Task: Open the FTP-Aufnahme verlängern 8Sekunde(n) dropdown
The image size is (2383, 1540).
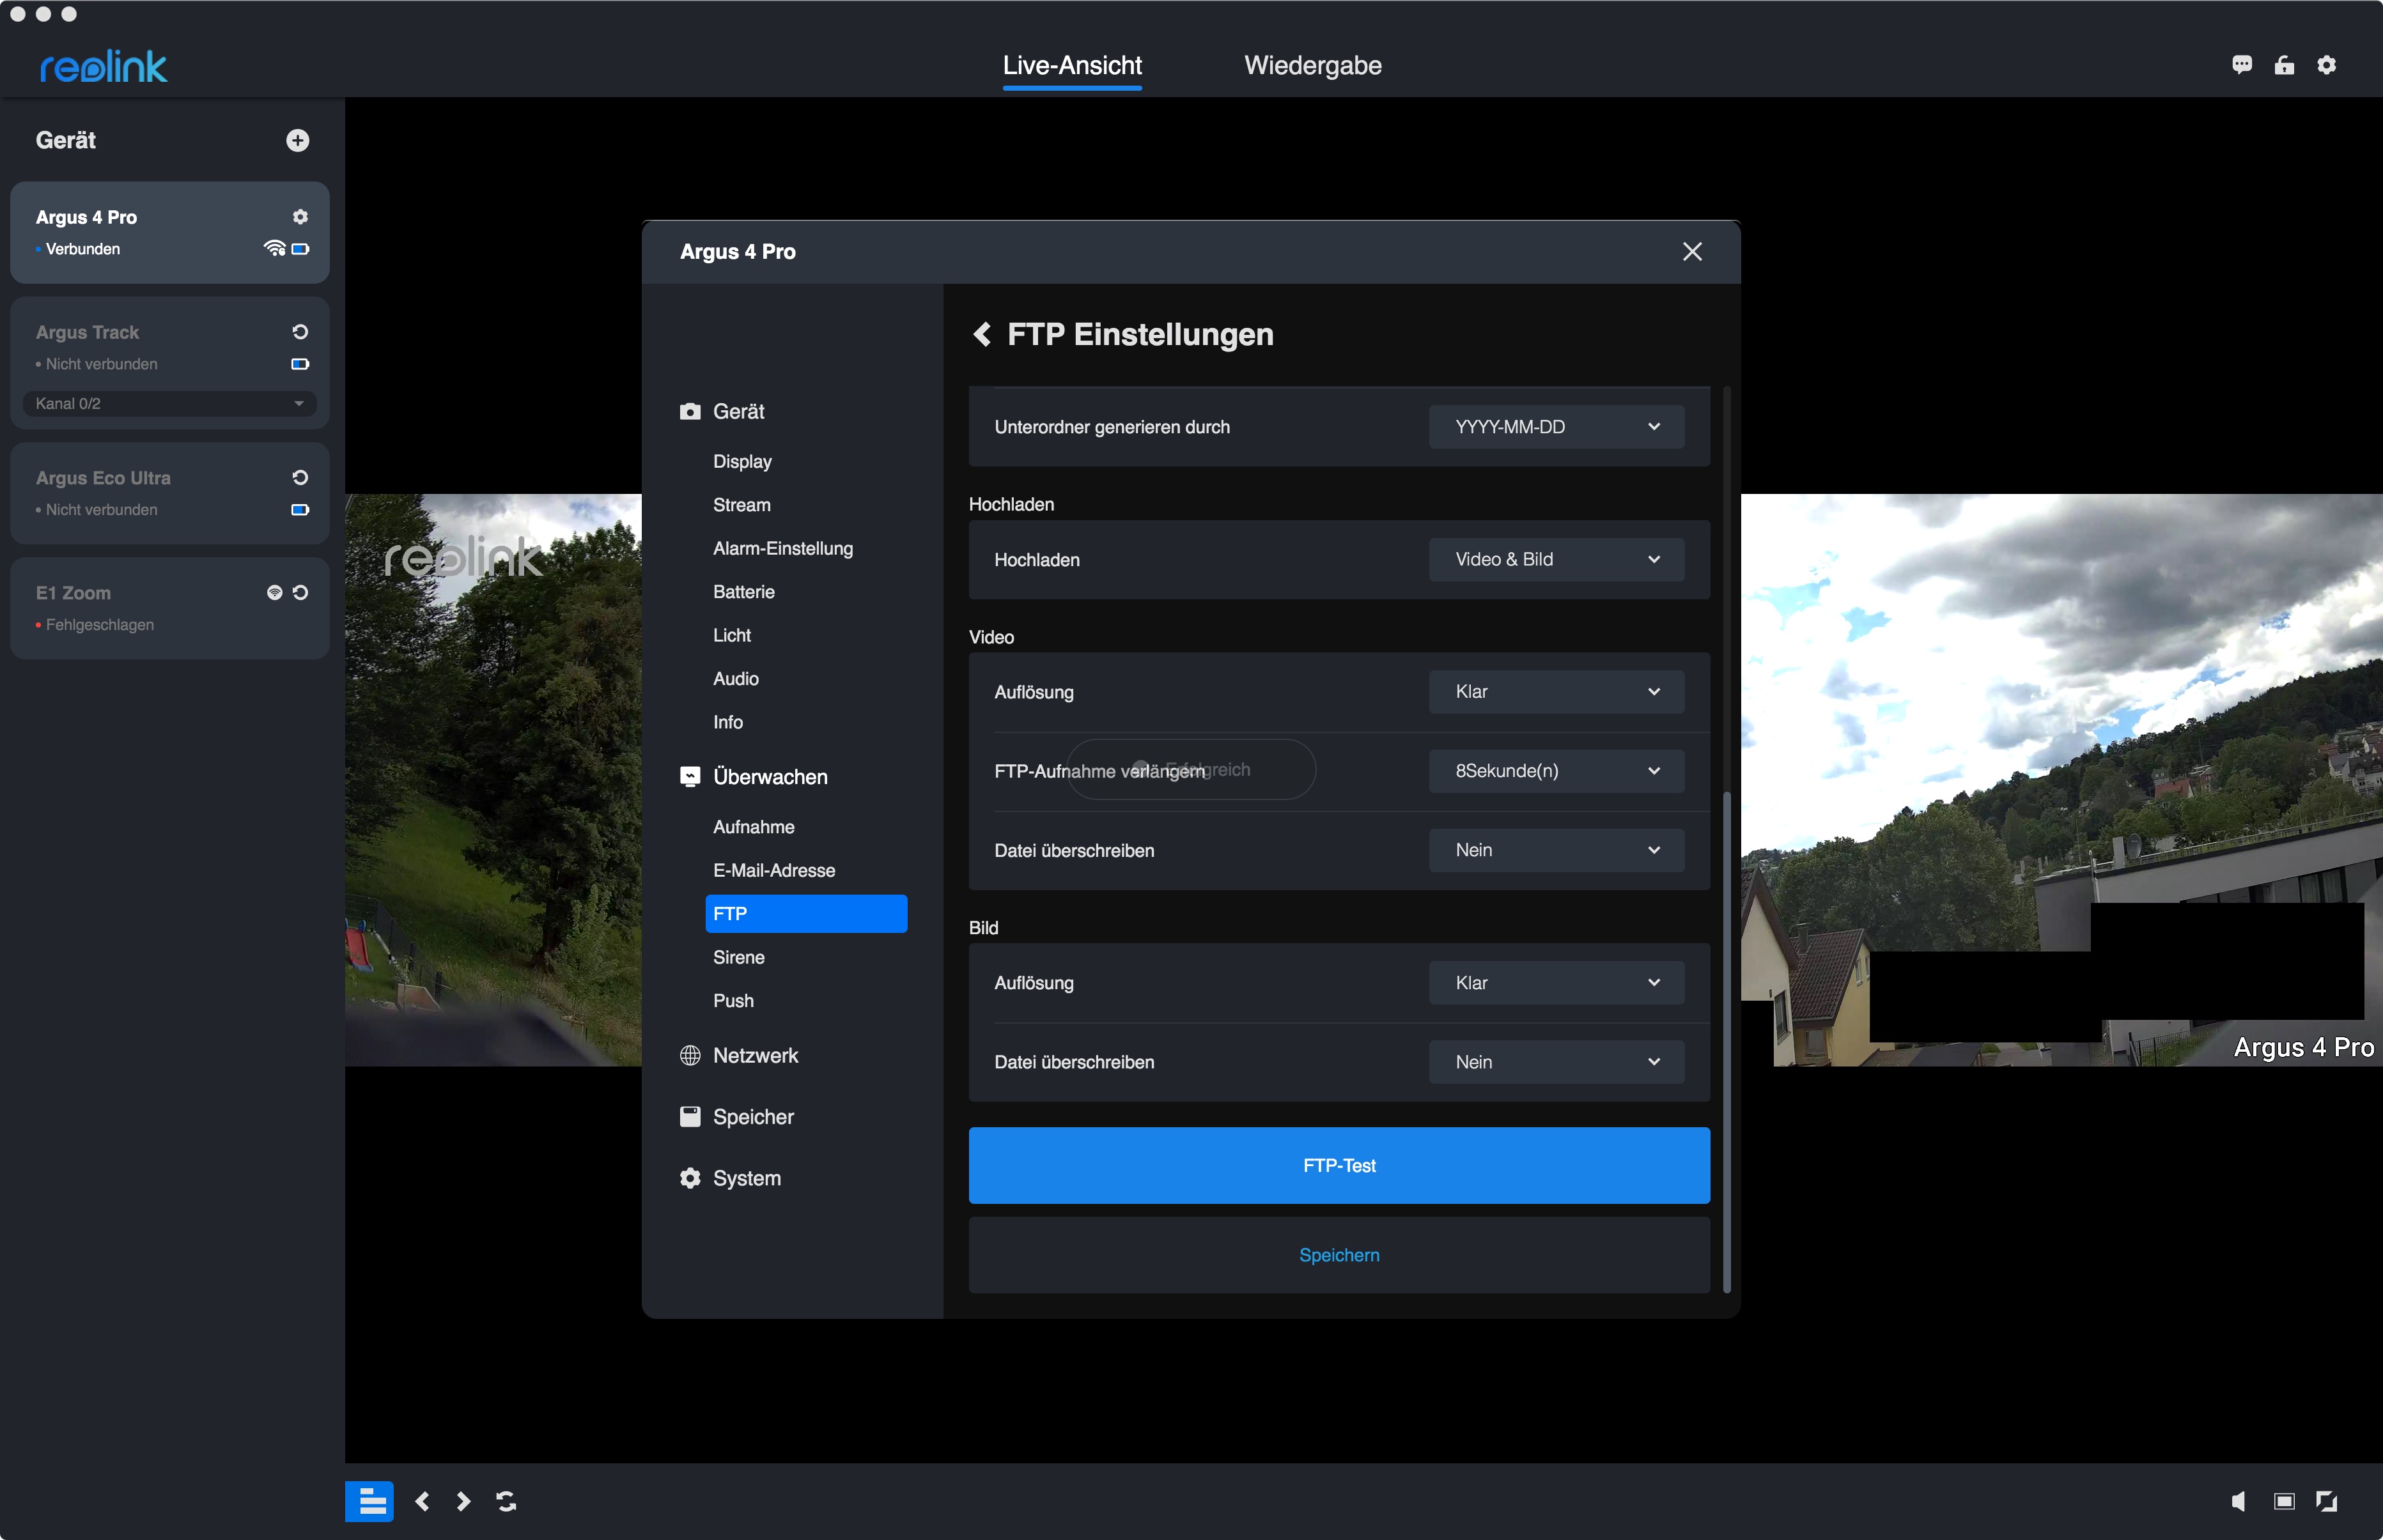Action: (1556, 771)
